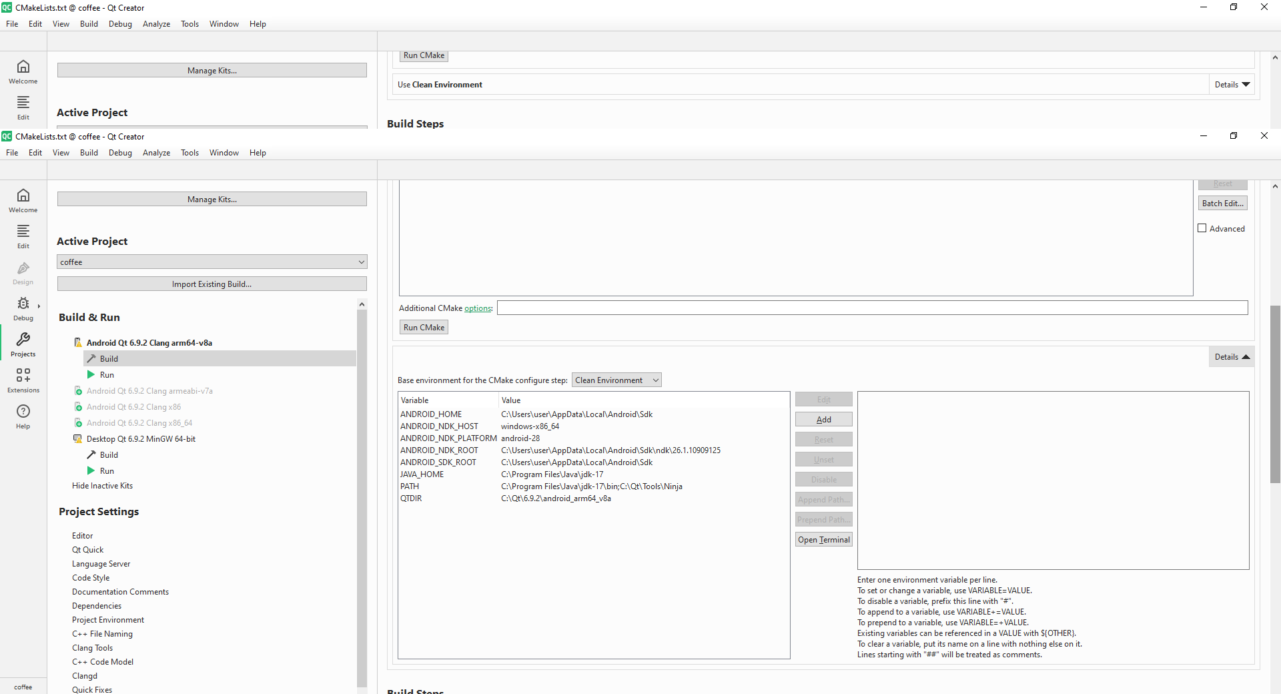Open the Tools menu in the front window
This screenshot has width=1281, height=694.
point(189,153)
